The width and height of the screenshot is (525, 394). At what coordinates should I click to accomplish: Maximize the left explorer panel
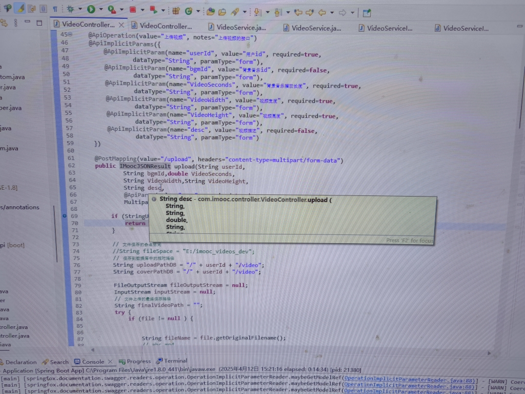tap(39, 23)
